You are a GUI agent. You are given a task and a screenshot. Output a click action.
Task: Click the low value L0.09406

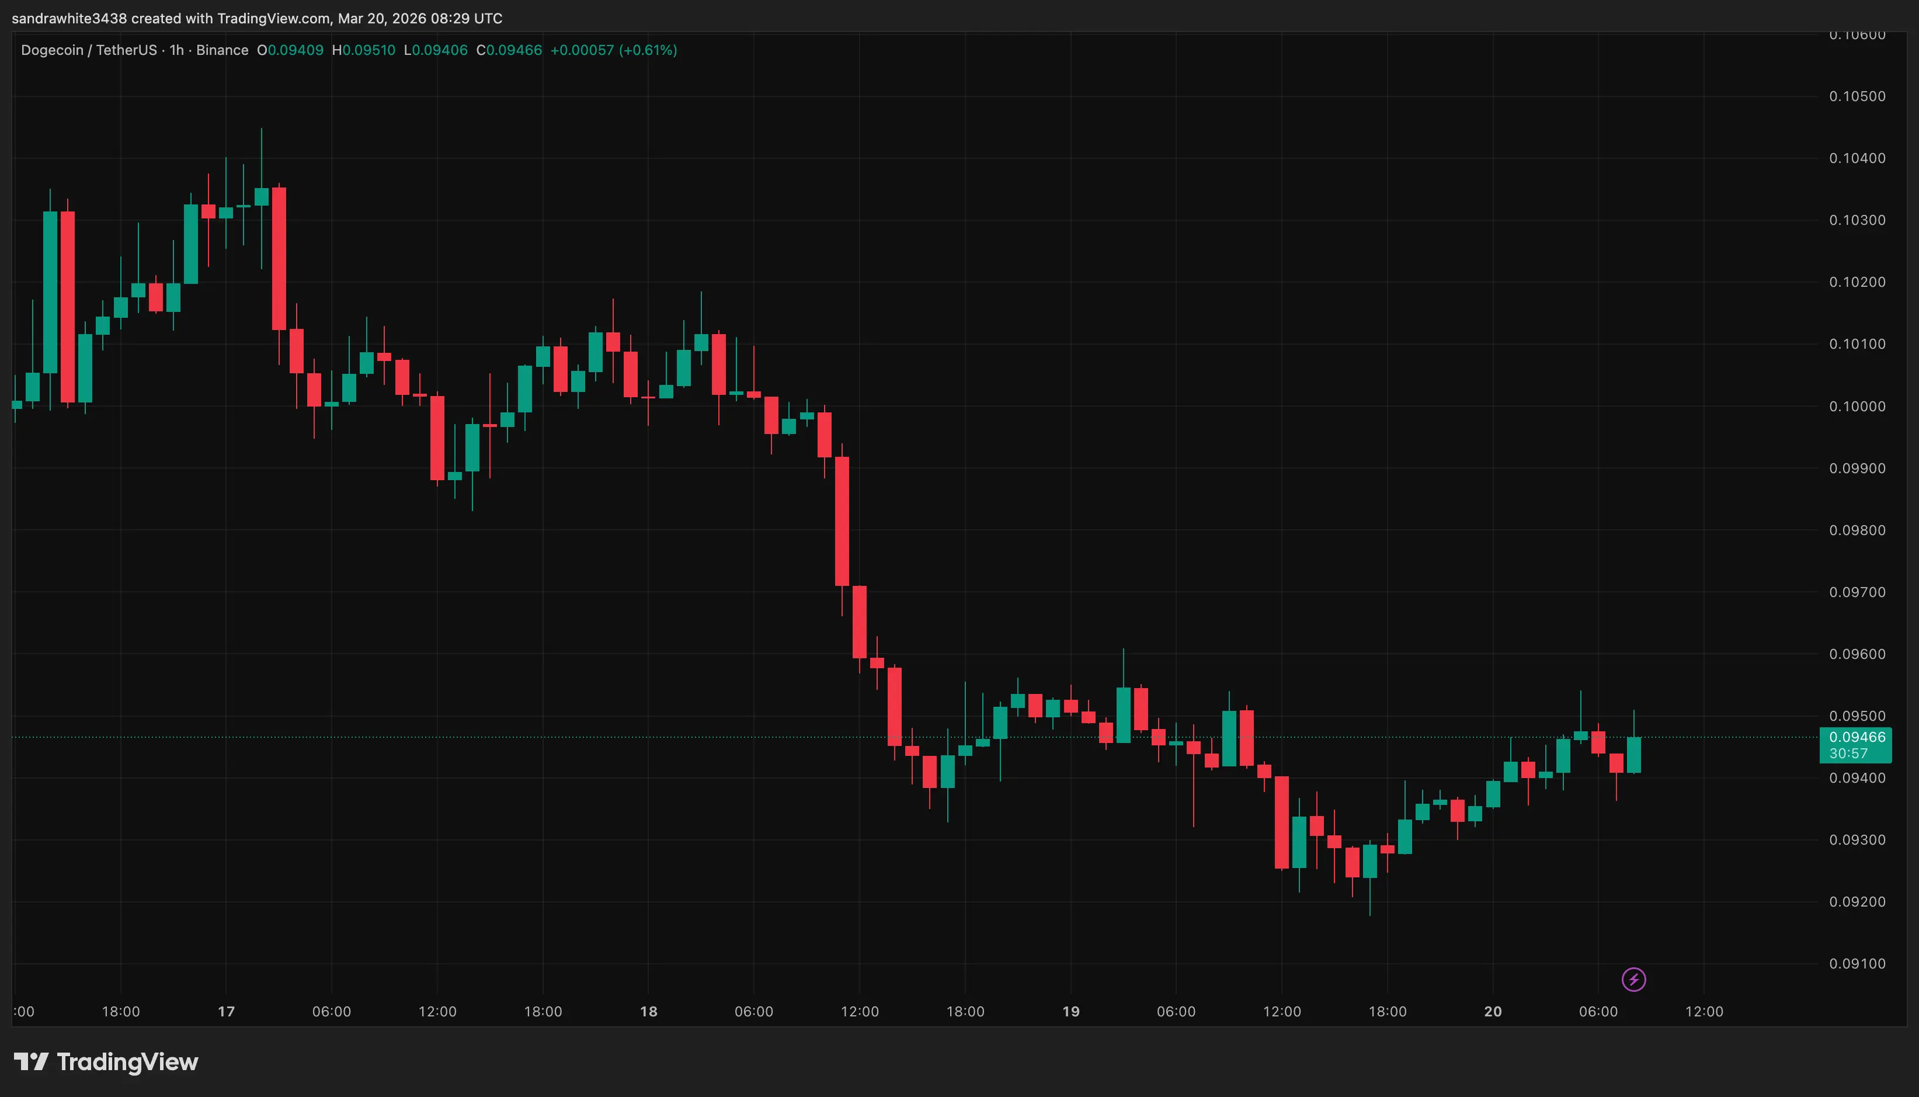(435, 50)
